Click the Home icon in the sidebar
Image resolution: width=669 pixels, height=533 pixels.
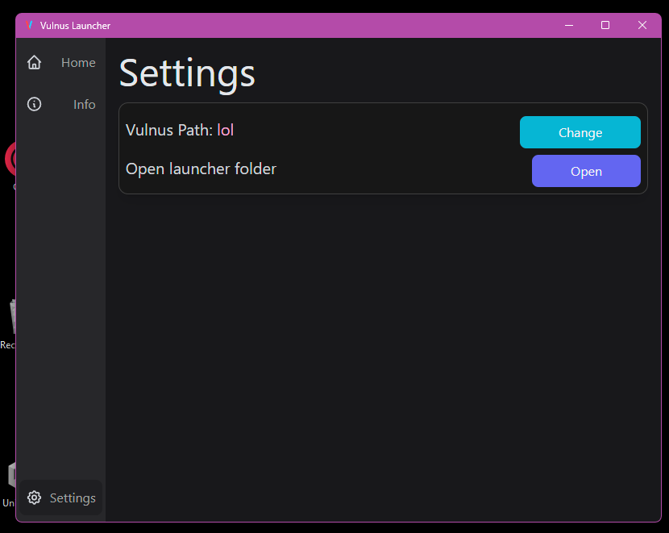34,62
